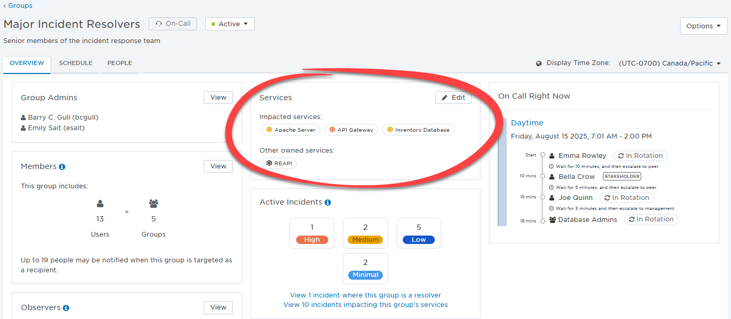
Task: Click the 18 mins timeline marker
Action: tap(542, 221)
